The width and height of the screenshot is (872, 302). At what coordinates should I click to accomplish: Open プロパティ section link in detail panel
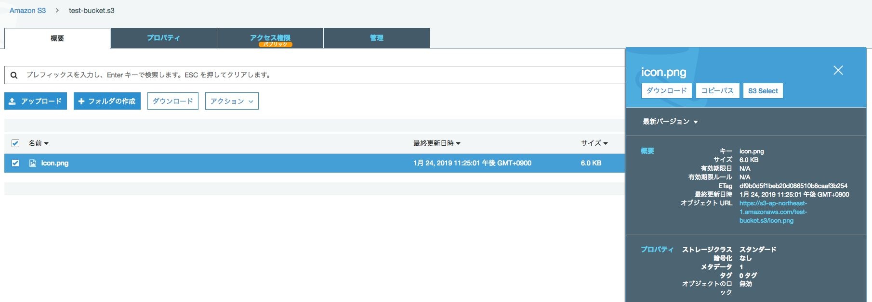pos(657,250)
